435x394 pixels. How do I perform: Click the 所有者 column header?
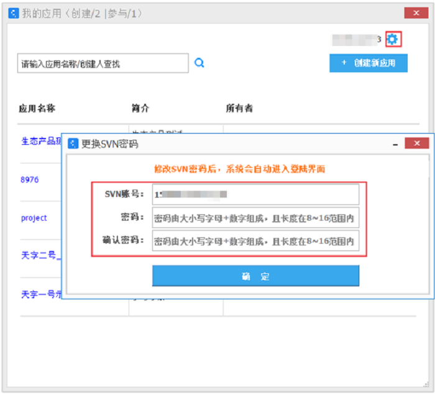pos(239,109)
